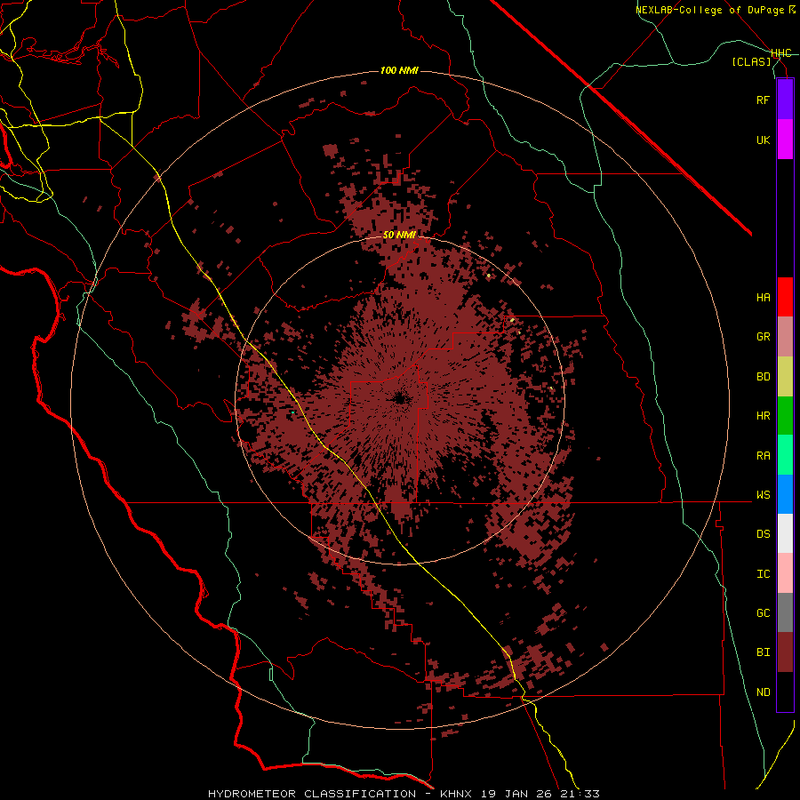Click the BI brown legend swatch

785,652
